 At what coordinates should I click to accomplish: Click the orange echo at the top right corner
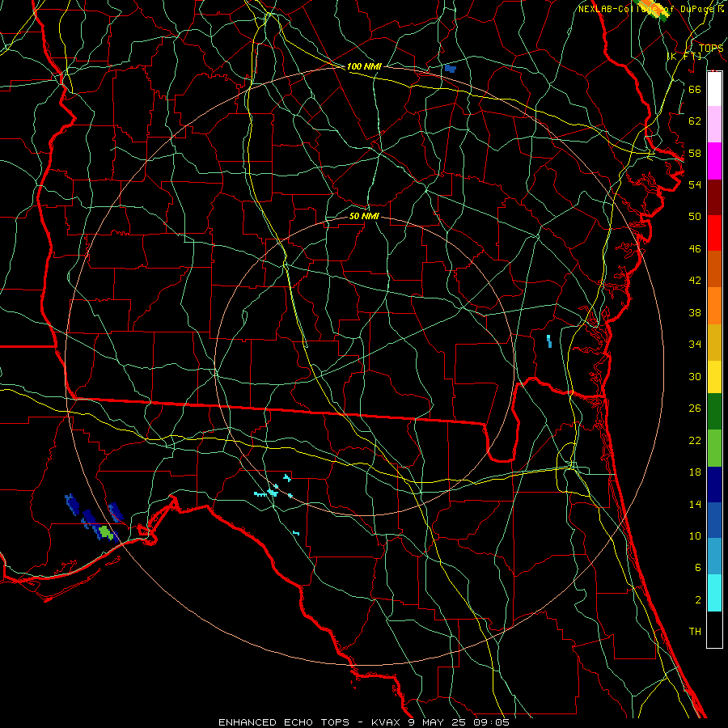(654, 9)
